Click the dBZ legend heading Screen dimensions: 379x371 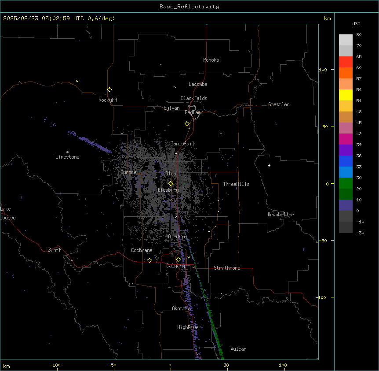pyautogui.click(x=356, y=23)
